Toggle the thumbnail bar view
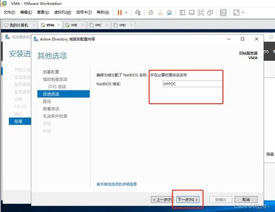275x212 pixels. coord(192,13)
